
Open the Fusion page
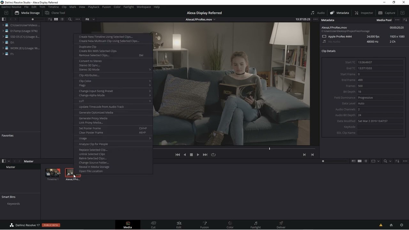coord(204,225)
